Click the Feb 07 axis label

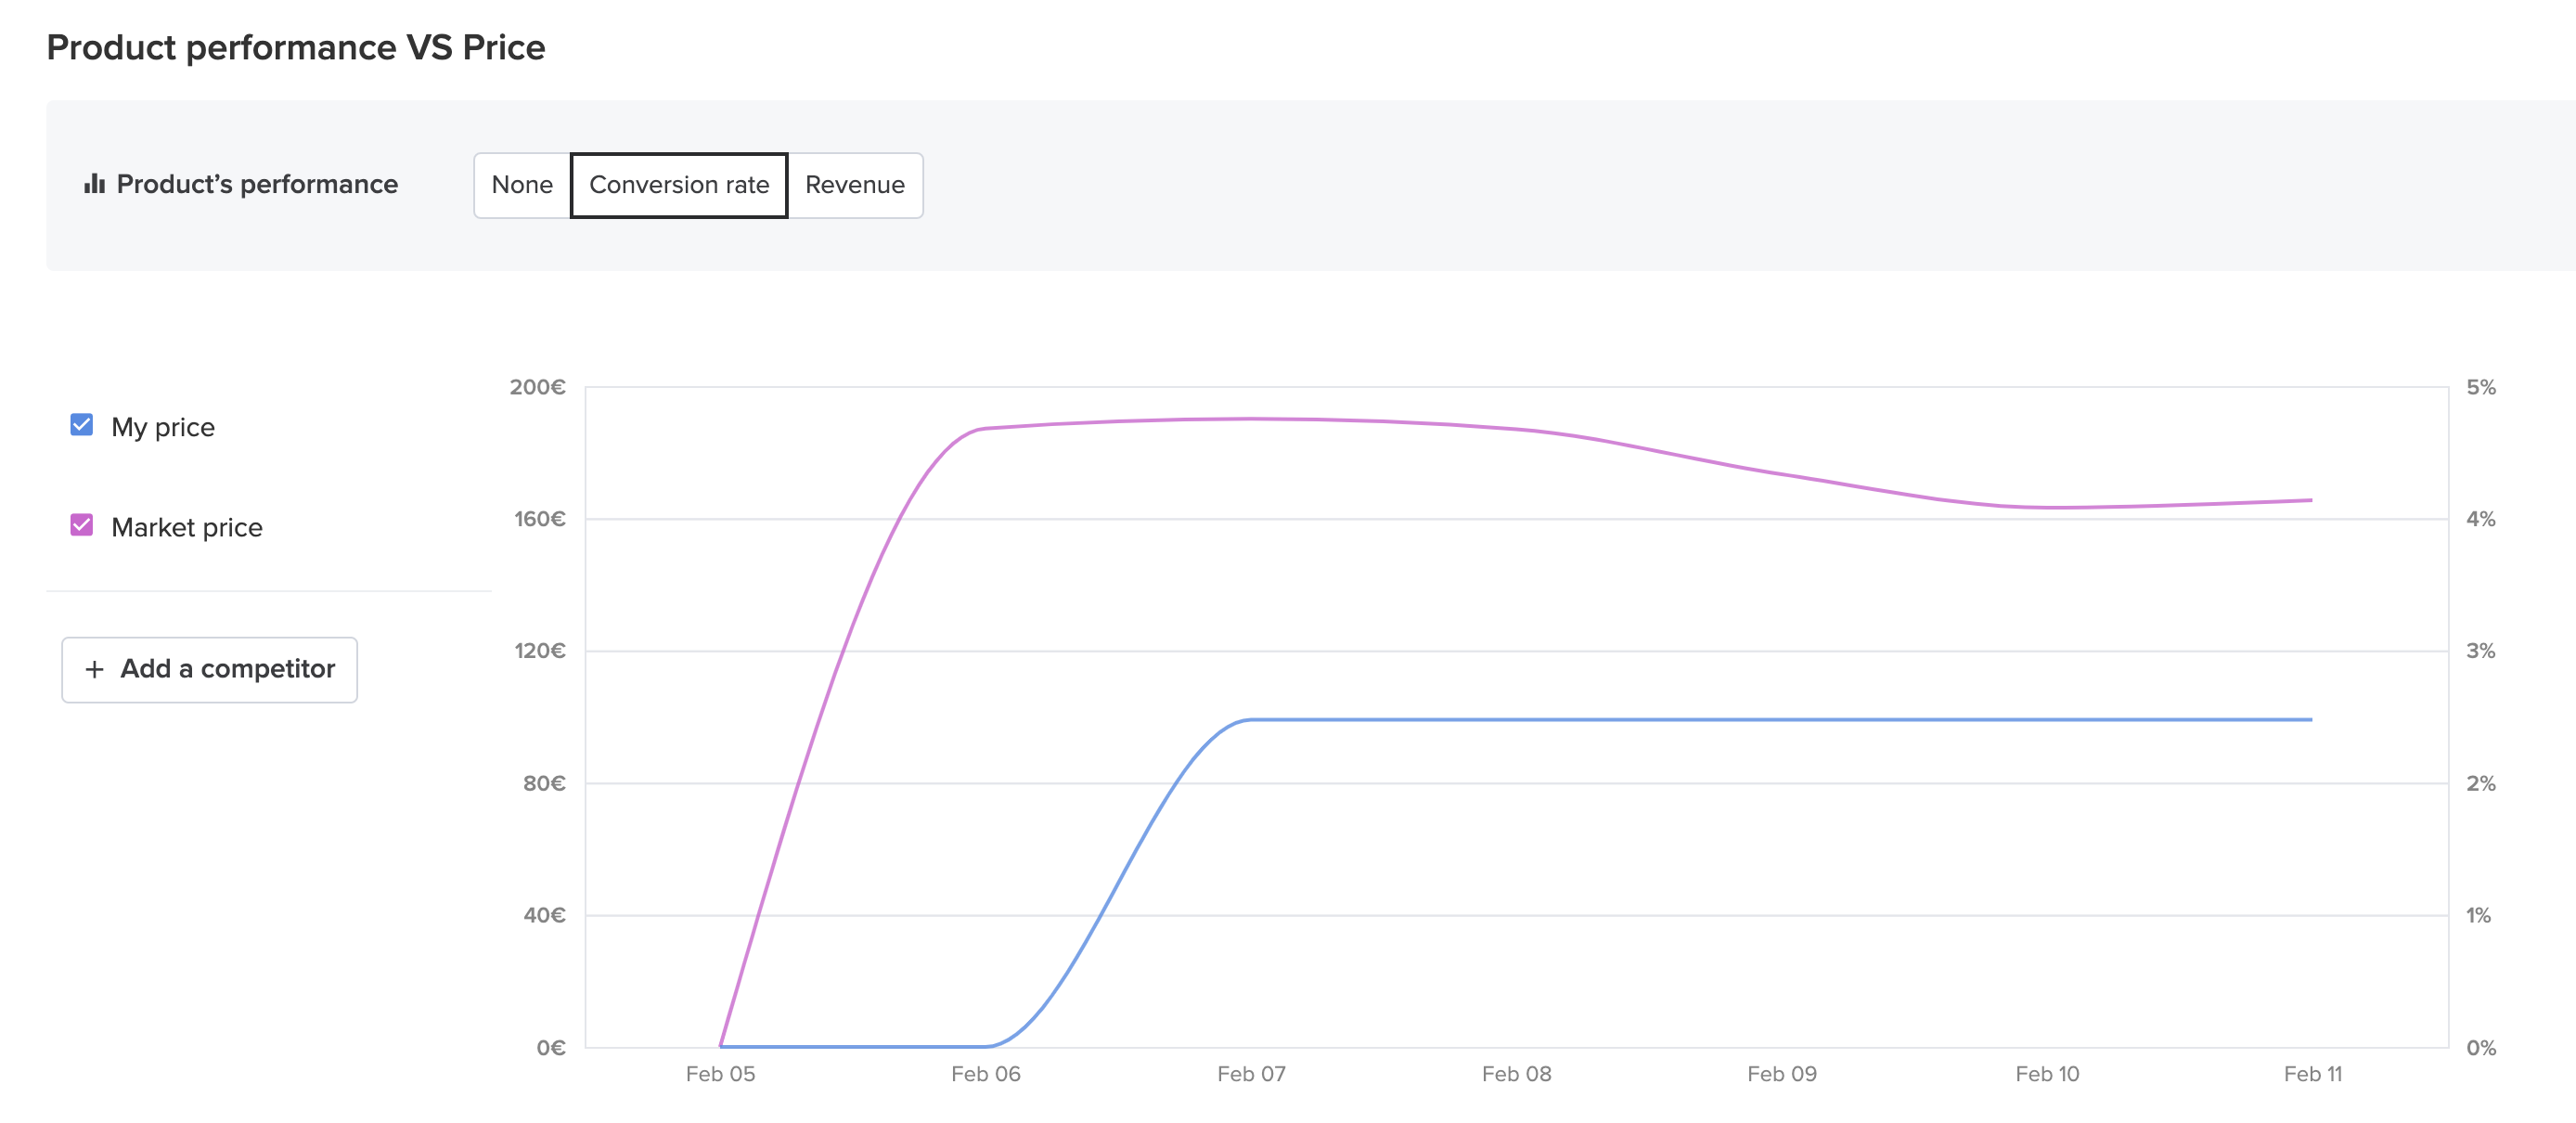coord(1251,1074)
